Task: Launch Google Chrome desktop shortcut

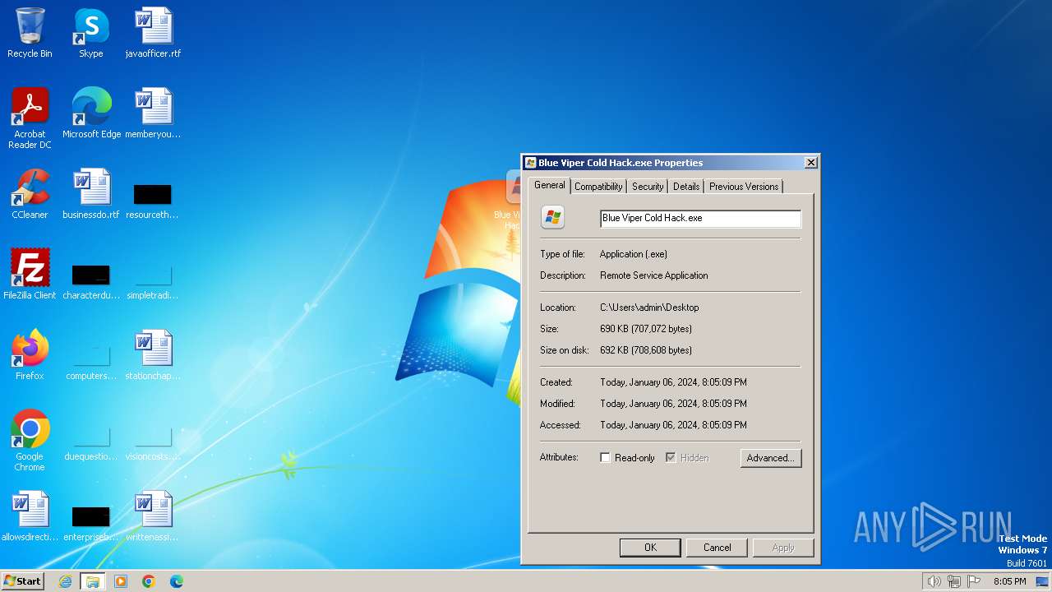Action: pos(30,441)
